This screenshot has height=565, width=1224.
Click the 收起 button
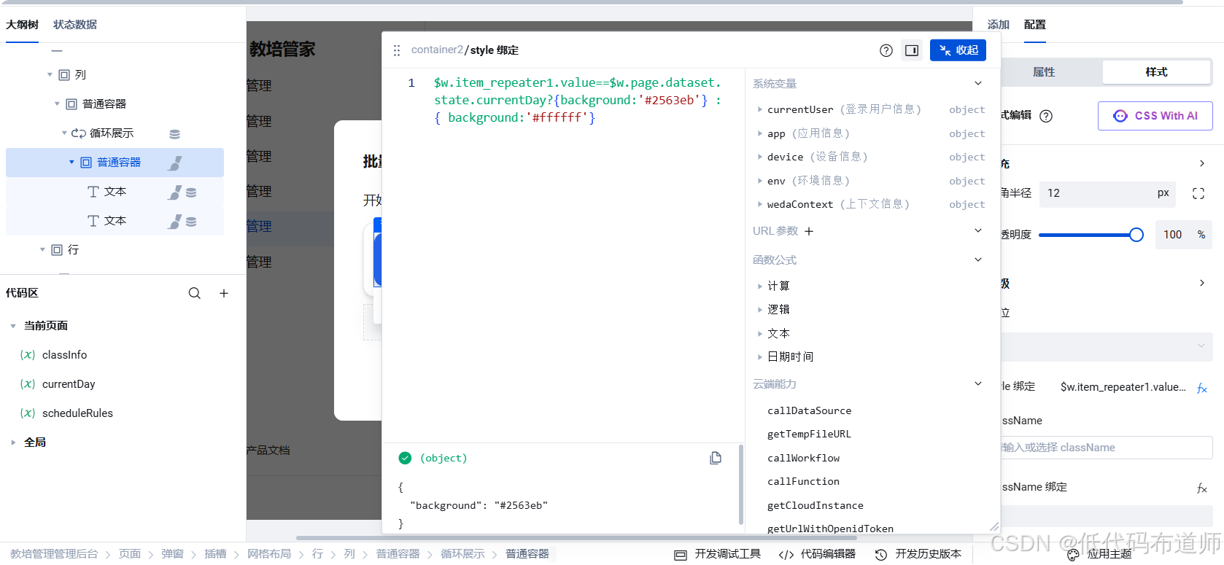(x=958, y=50)
